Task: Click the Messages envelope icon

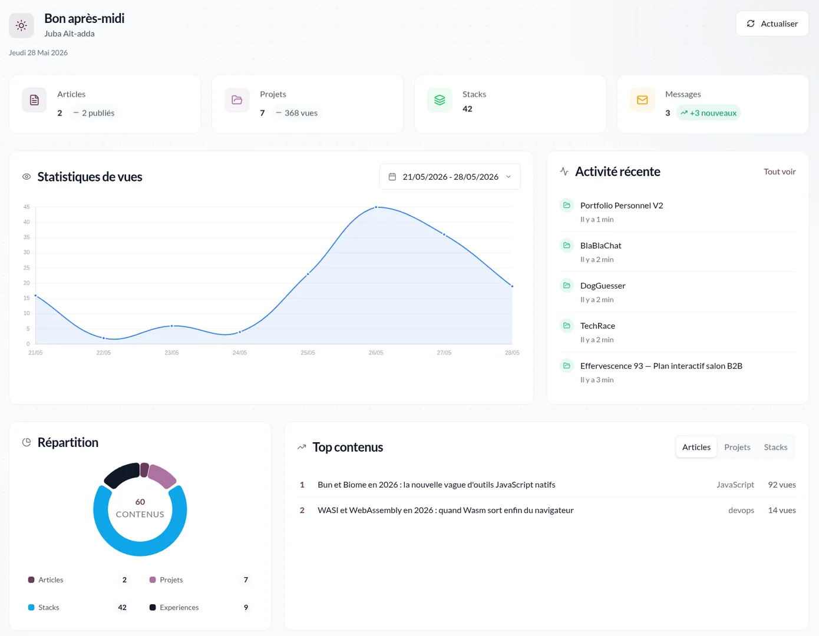Action: pyautogui.click(x=642, y=100)
